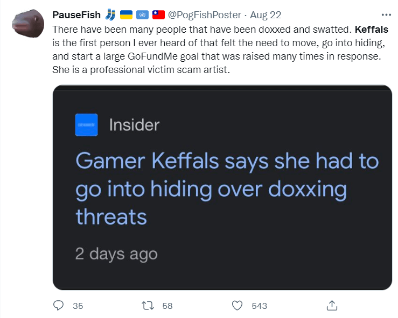Like the tweet with heart icon
Screen dimensions: 398x318
tap(238, 306)
